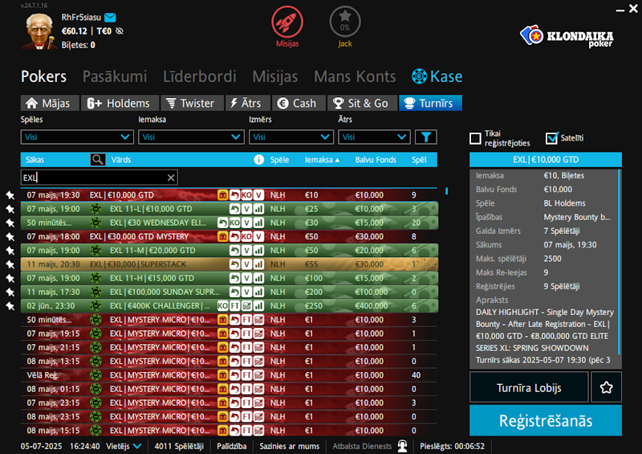
Task: Open the Palīdzība link
Action: pos(232,446)
